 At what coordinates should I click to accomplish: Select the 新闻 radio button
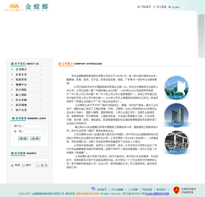pyautogui.click(x=13, y=165)
